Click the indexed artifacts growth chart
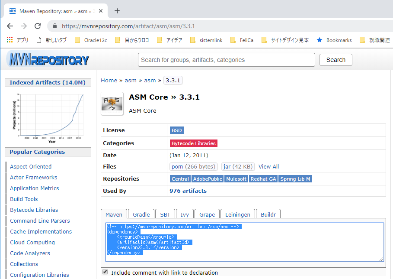This screenshot has width=393, height=279. pyautogui.click(x=48, y=117)
